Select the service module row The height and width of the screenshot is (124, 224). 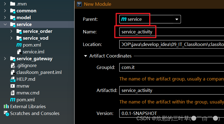37,24
